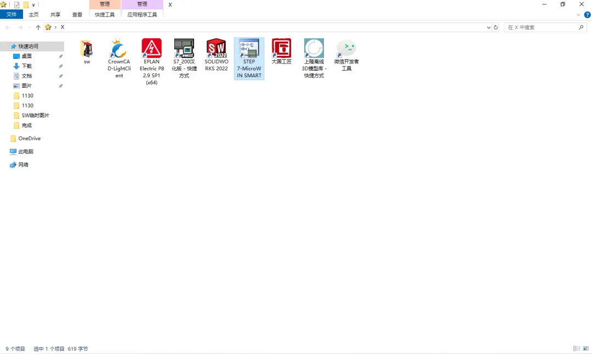The width and height of the screenshot is (592, 354).
Task: Open 图片 folder in sidebar
Action: click(x=26, y=85)
